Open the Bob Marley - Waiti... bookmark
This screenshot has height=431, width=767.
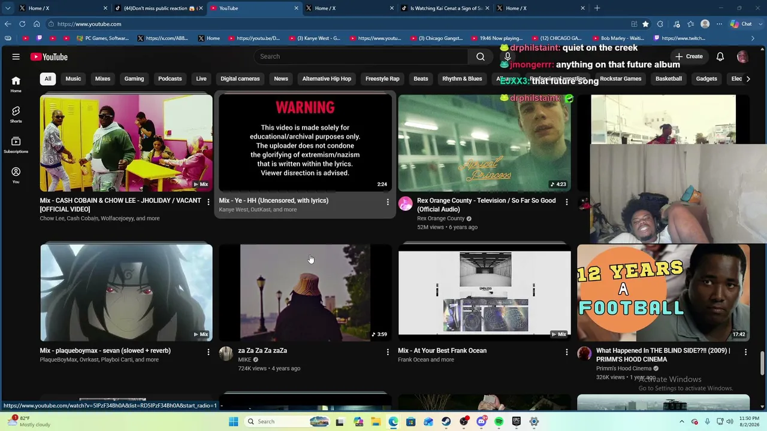pos(618,38)
